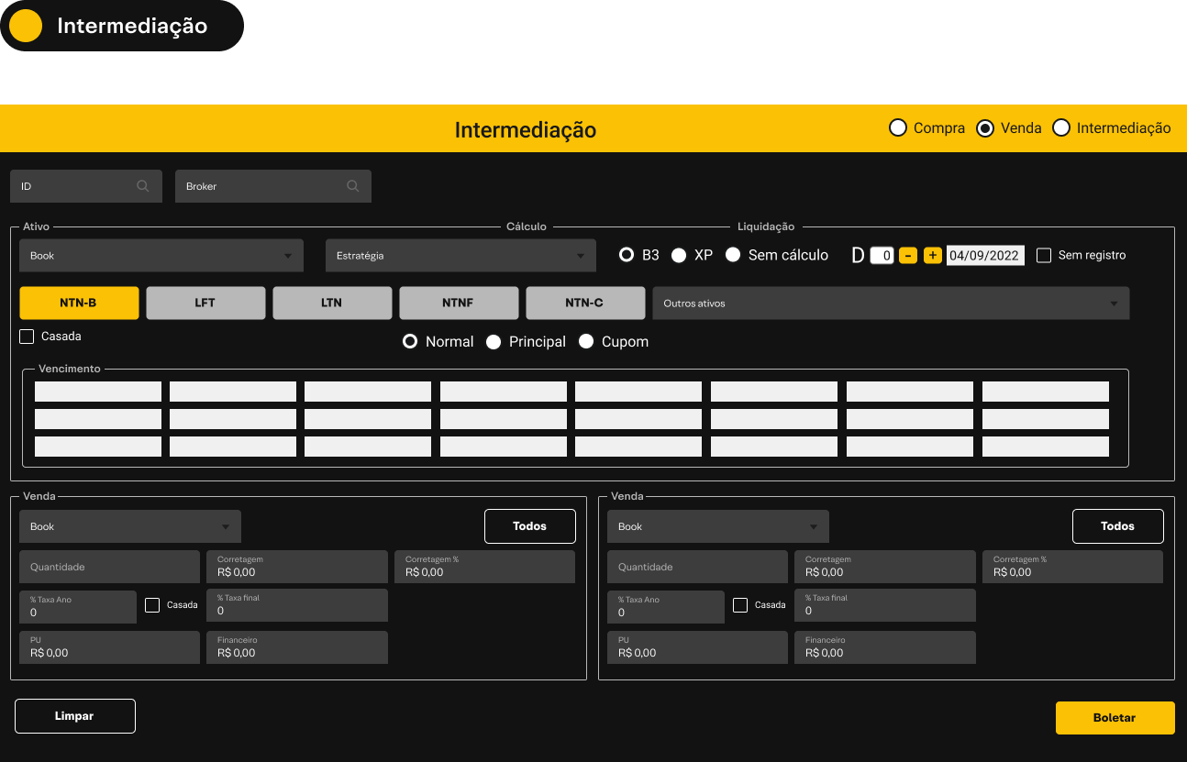Open the Estratégia dropdown
Viewport: 1187px width, 762px height.
[460, 256]
